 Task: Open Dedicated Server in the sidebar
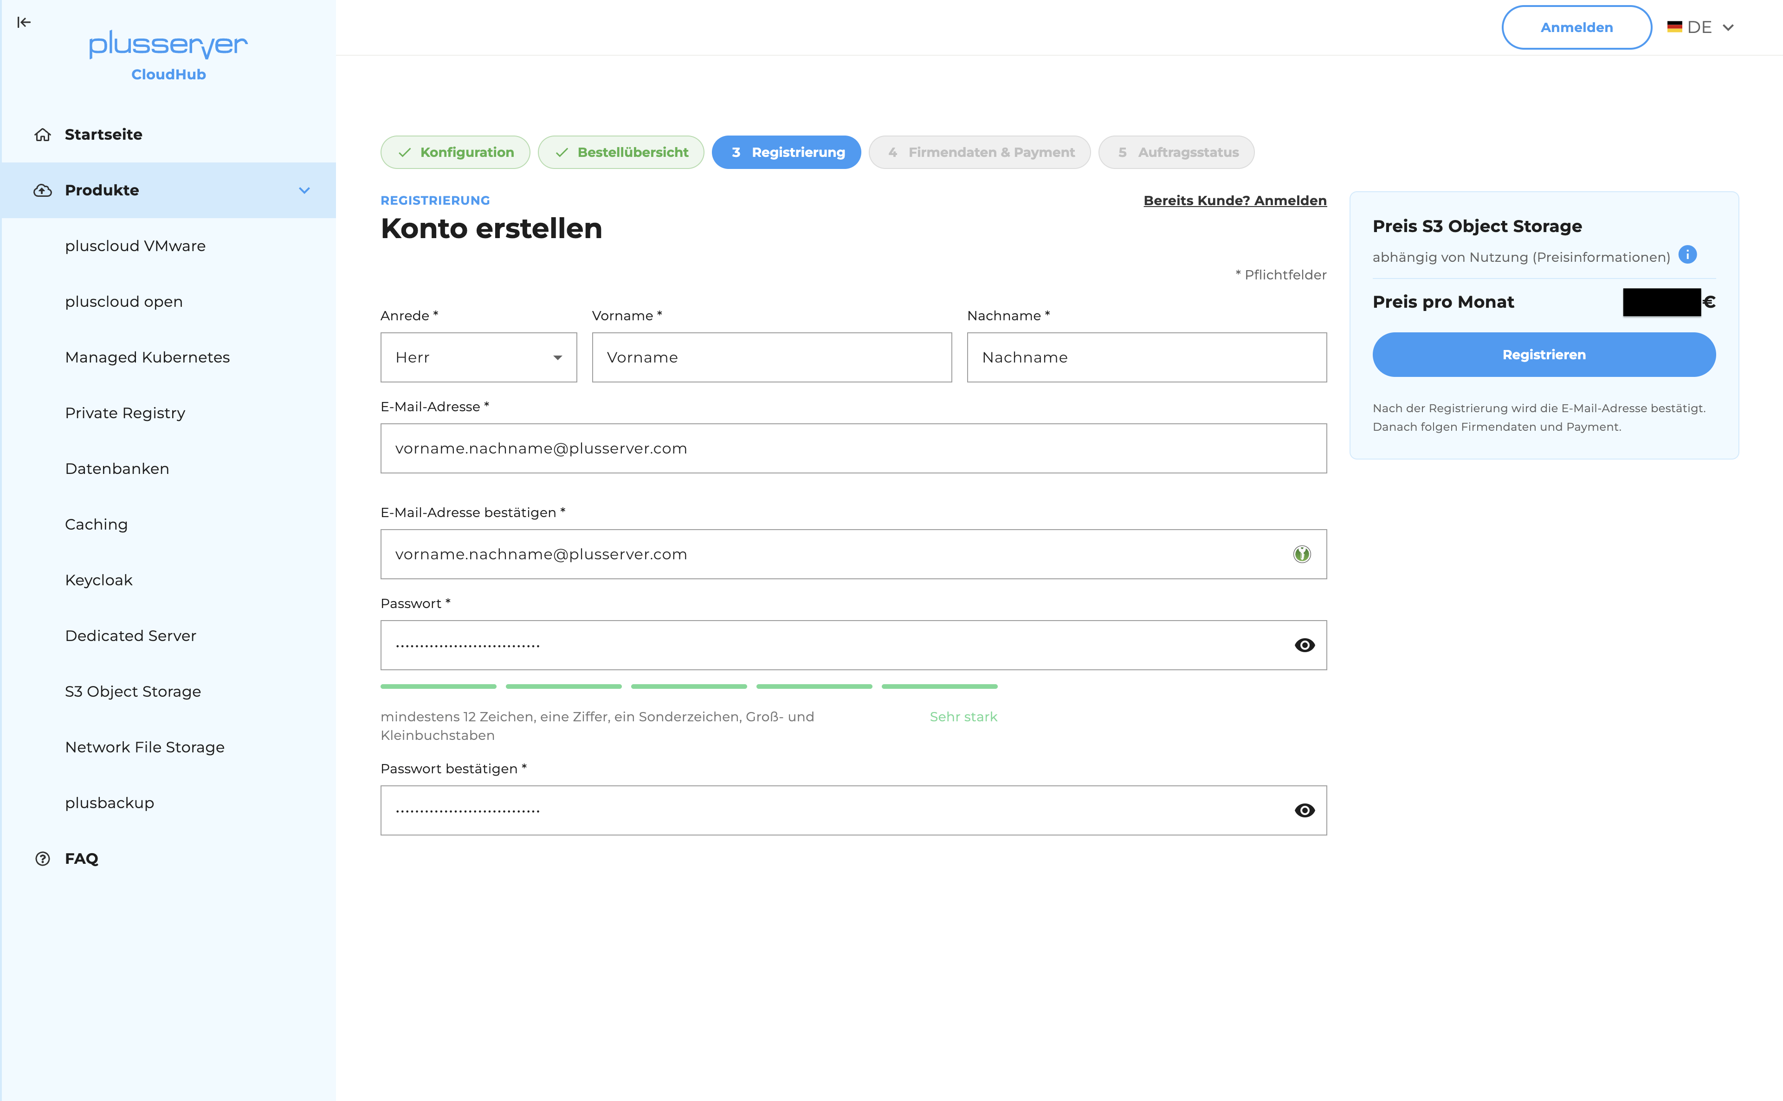130,636
